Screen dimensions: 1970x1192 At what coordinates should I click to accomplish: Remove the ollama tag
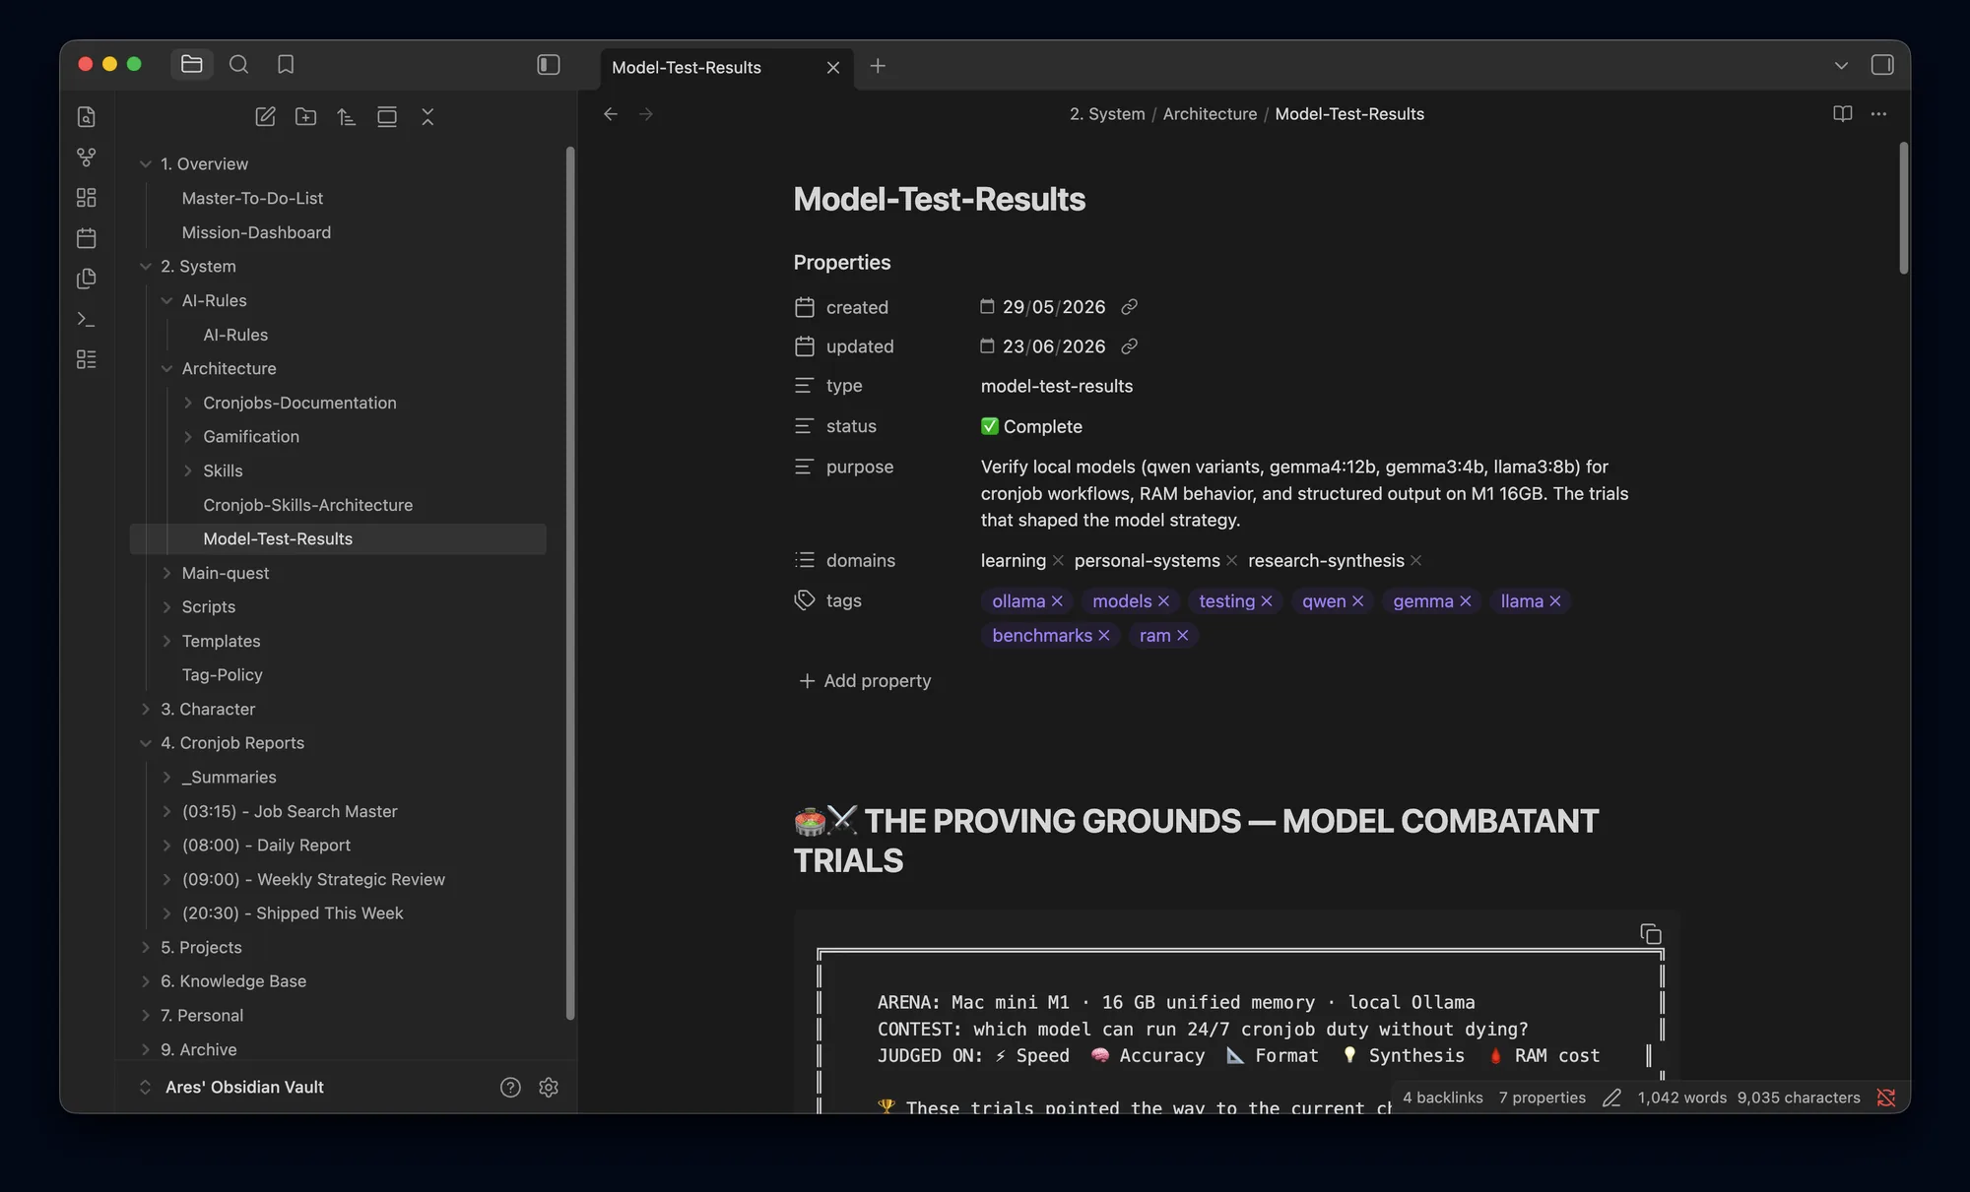coord(1057,601)
